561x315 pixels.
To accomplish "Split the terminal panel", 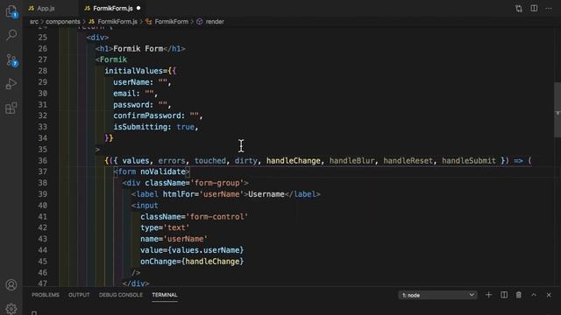I will click(x=504, y=295).
